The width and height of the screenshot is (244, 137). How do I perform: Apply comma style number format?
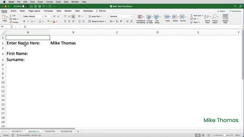tap(121, 21)
